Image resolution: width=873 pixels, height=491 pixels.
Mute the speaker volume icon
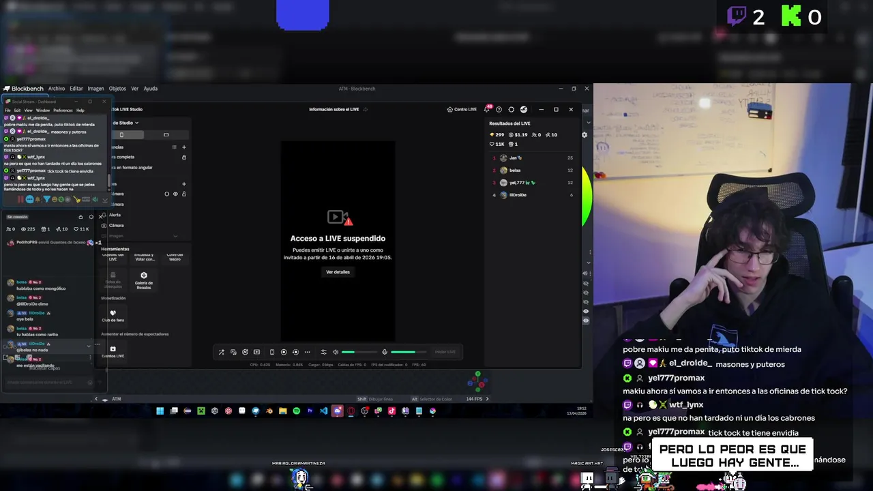tap(335, 352)
